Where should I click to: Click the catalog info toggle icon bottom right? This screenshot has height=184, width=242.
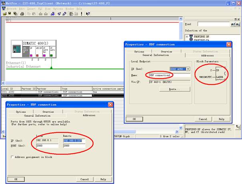(x=238, y=127)
